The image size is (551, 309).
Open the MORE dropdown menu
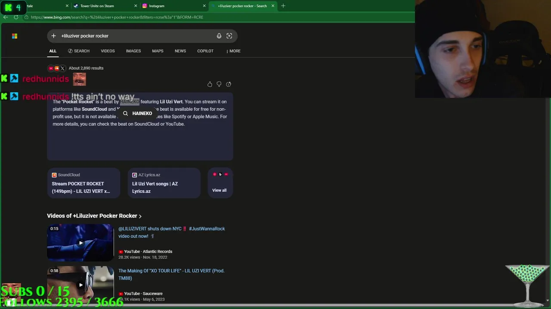[x=233, y=51]
